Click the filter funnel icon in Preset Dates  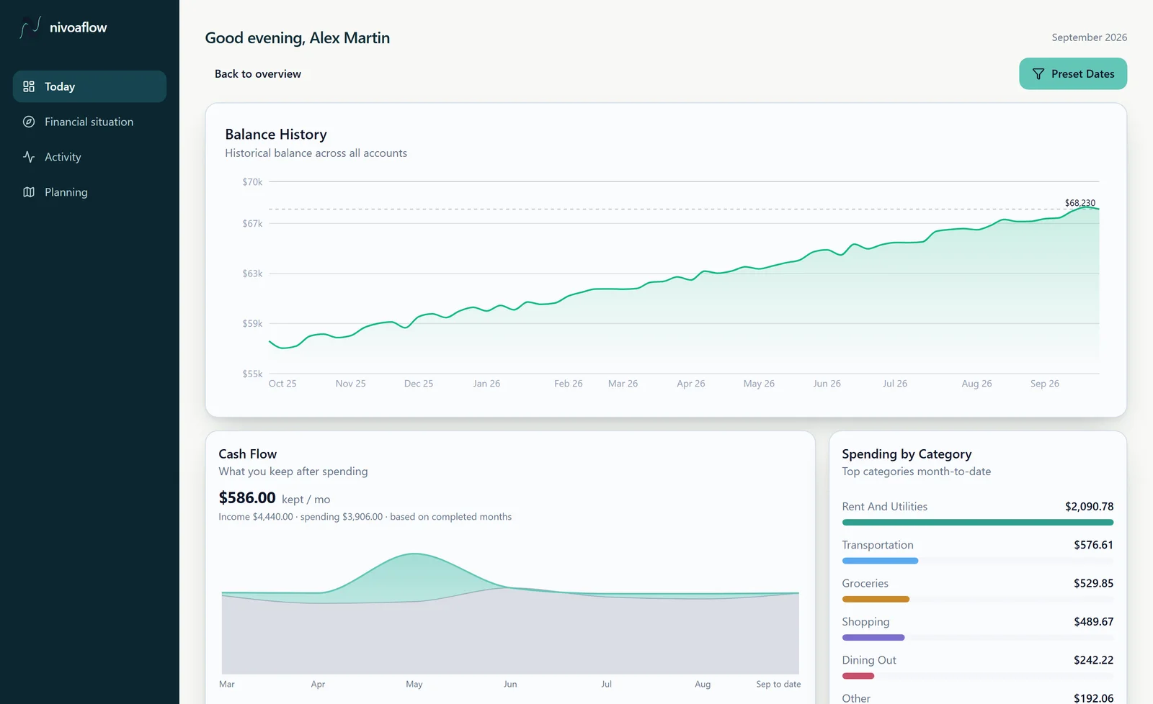(1038, 74)
